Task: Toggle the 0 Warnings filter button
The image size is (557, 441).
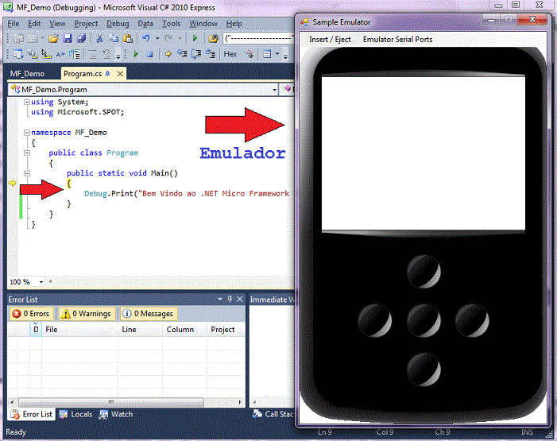Action: (x=87, y=314)
